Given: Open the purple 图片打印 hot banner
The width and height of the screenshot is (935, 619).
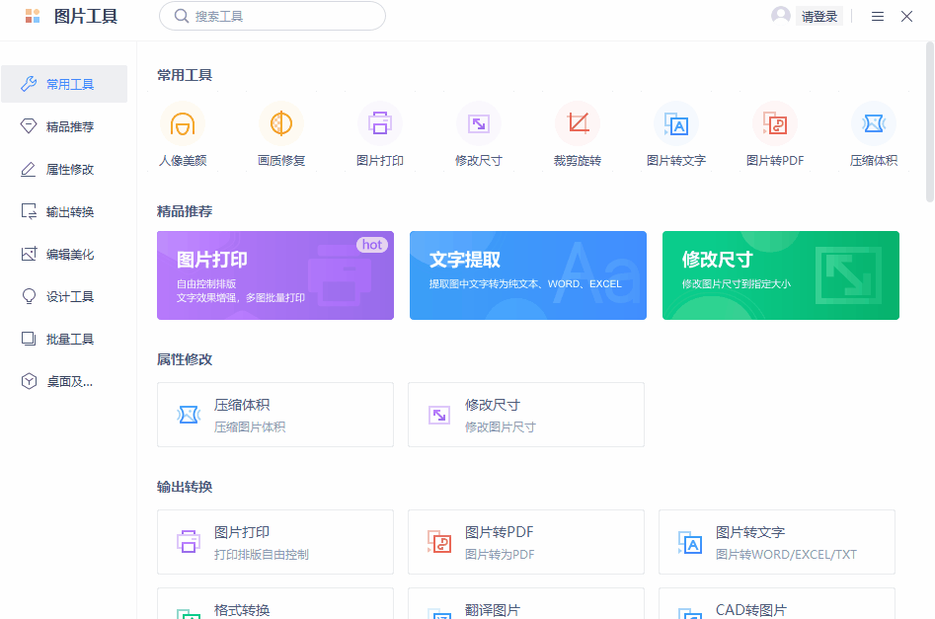Looking at the screenshot, I should click(274, 275).
